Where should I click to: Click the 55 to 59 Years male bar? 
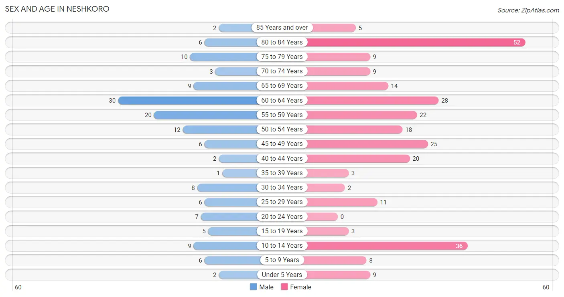206,115
